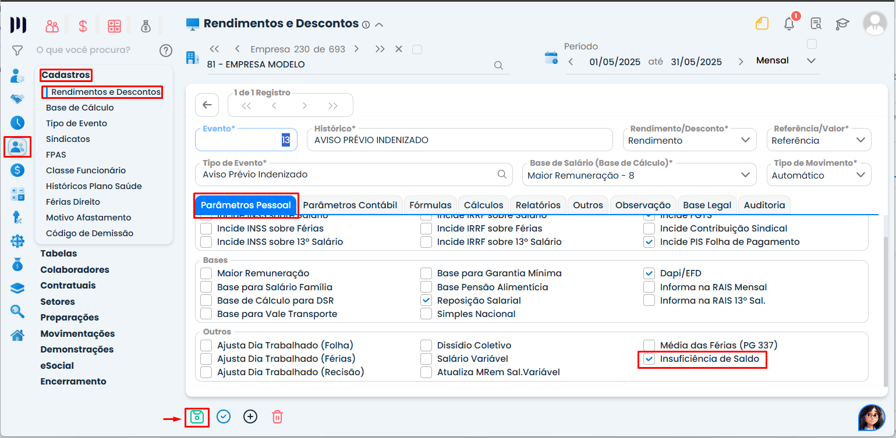The width and height of the screenshot is (896, 438).
Task: Click the green save icon
Action: tap(197, 417)
